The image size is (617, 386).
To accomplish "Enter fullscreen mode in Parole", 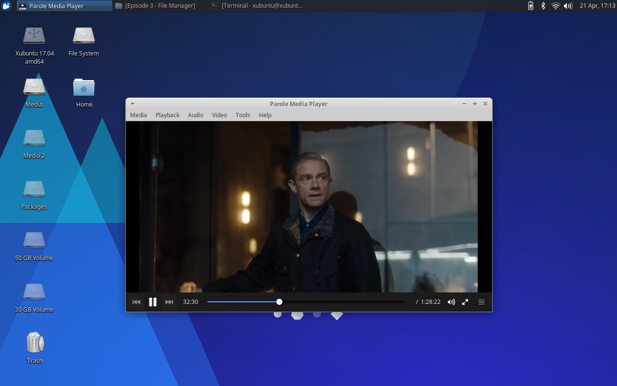I will pos(465,302).
